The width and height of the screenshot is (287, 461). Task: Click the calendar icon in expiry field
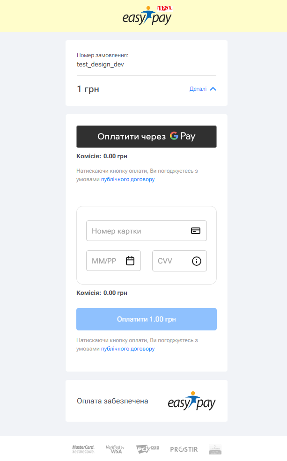(x=130, y=261)
